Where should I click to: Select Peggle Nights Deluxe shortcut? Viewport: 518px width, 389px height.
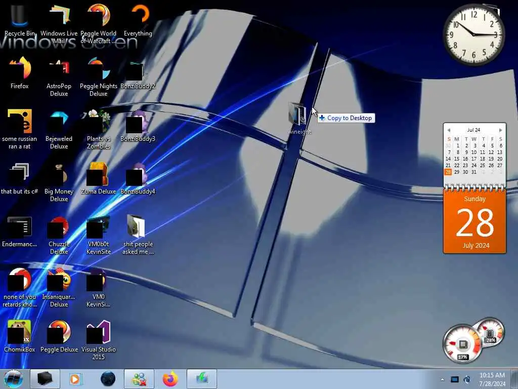coord(99,76)
